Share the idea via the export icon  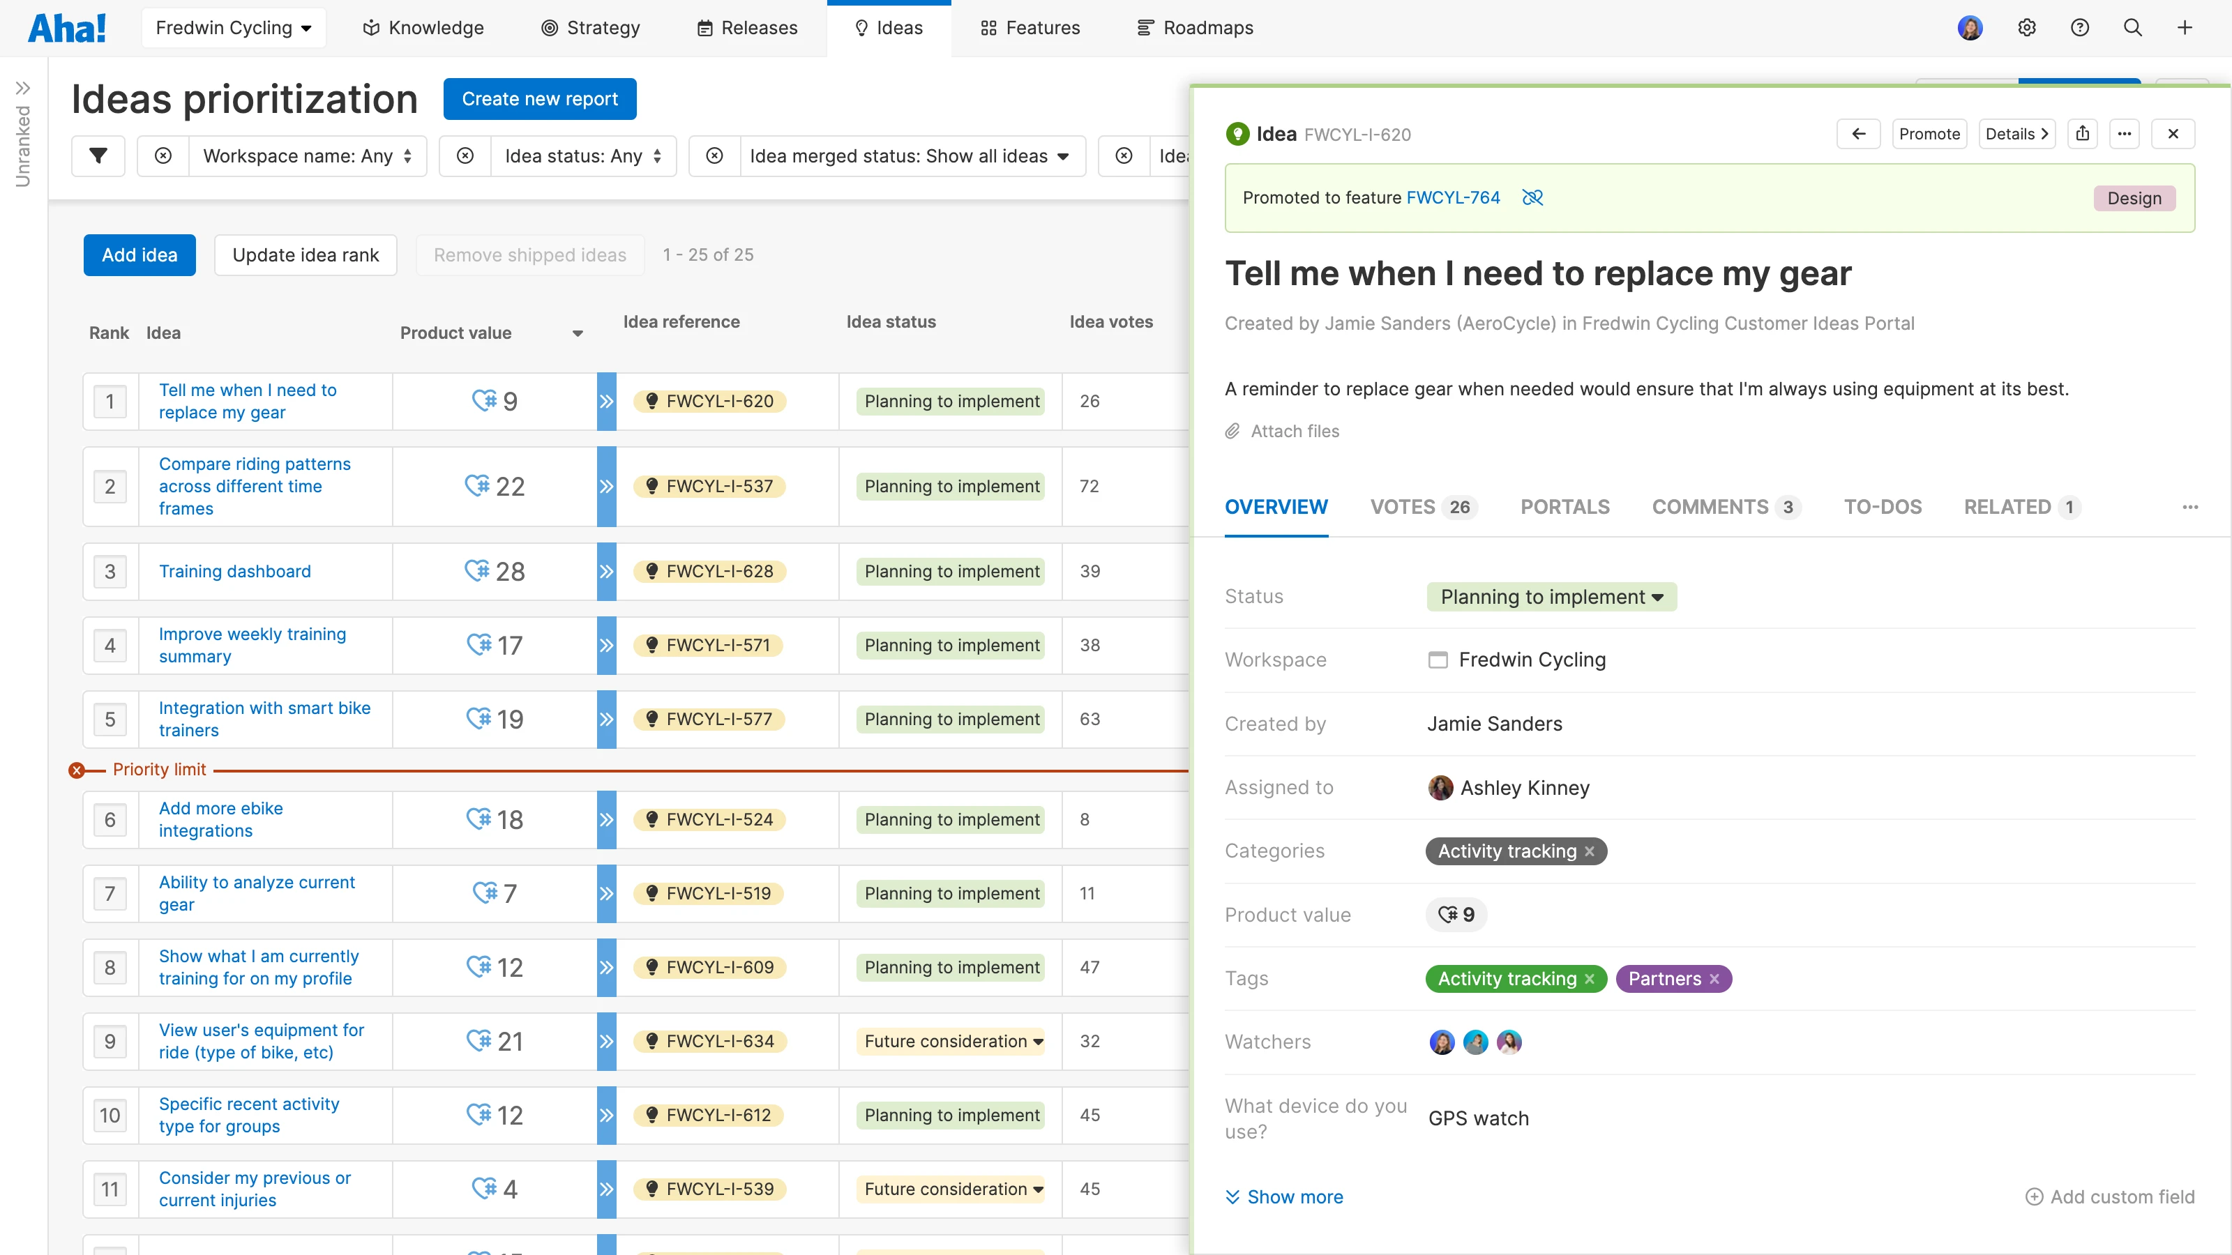point(2083,133)
